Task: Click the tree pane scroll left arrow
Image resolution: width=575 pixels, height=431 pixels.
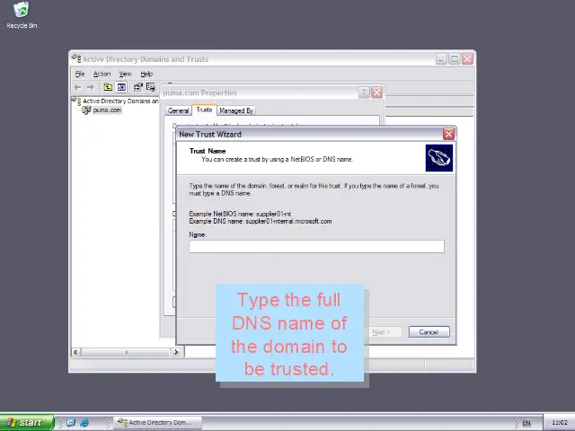Action: coord(75,352)
